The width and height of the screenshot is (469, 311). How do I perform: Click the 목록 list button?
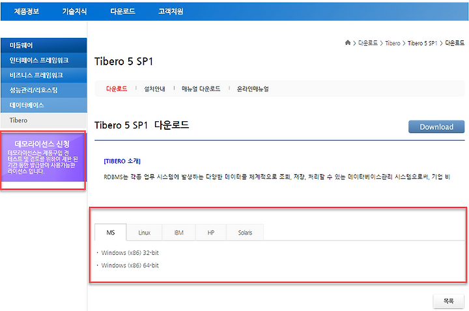(x=449, y=301)
